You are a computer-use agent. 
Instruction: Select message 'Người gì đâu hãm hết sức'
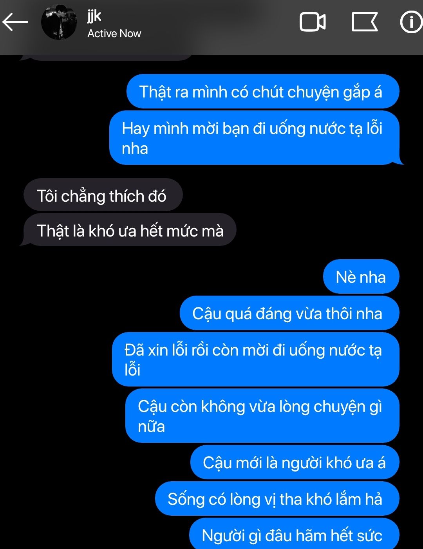(294, 534)
